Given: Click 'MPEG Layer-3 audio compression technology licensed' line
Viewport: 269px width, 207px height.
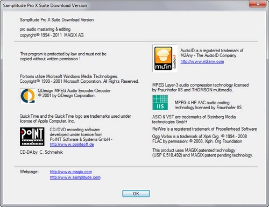Looking at the screenshot, I should pyautogui.click(x=201, y=85).
